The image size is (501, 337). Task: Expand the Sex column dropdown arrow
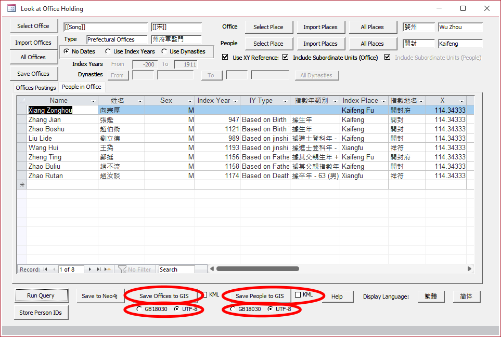pos(190,101)
